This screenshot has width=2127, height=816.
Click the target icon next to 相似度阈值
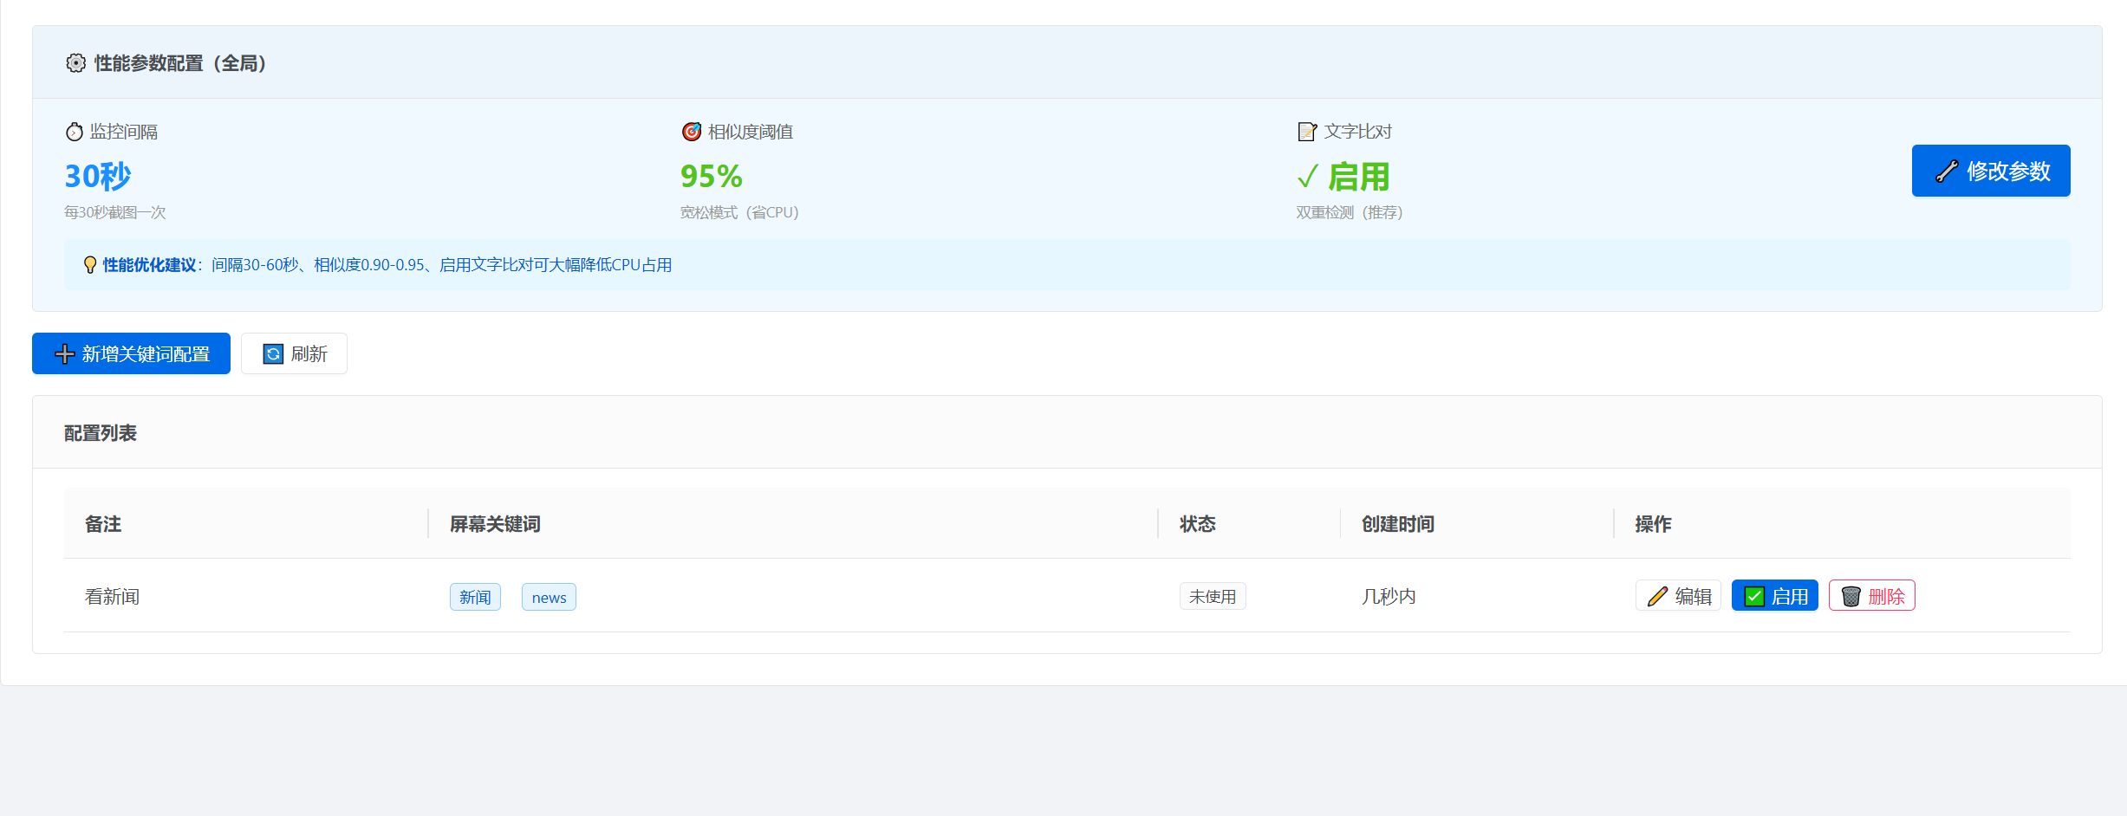coord(691,132)
